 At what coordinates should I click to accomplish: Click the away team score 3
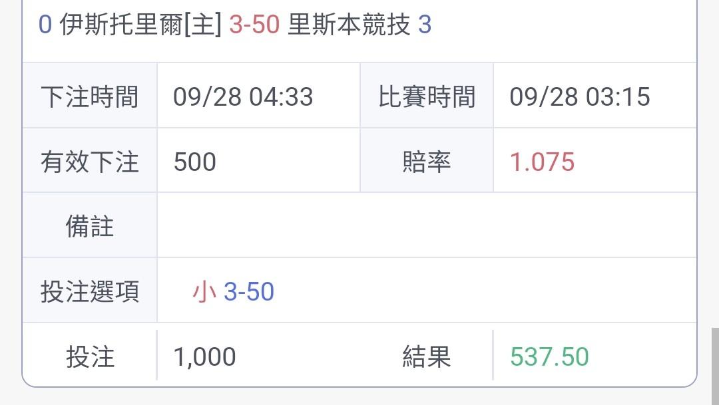click(425, 25)
